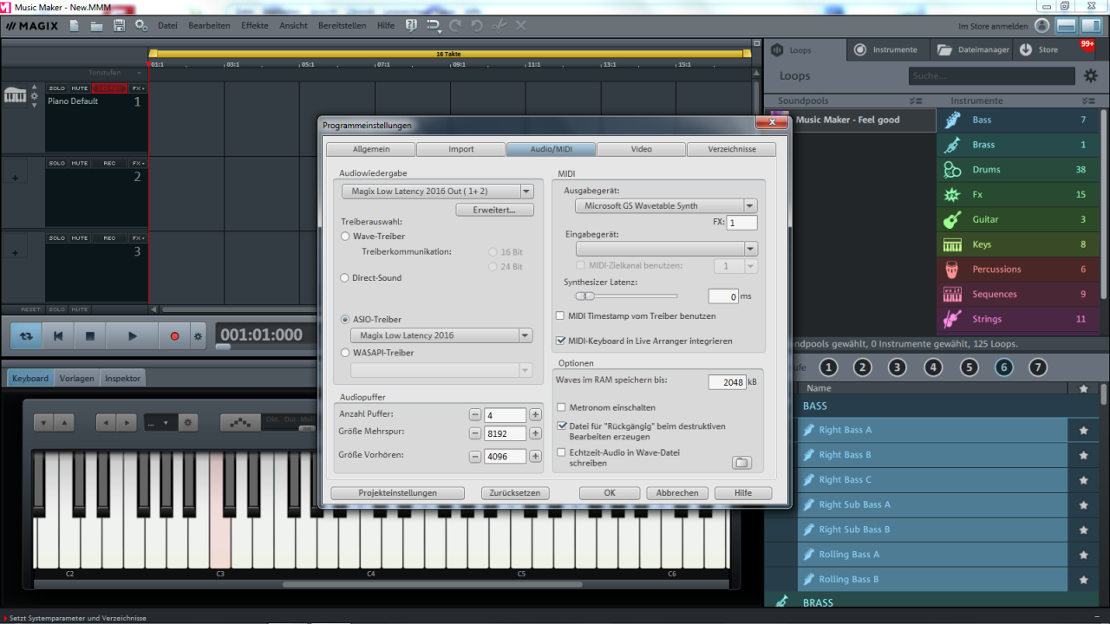This screenshot has height=624, width=1110.
Task: Save project with the floppy disk icon
Action: [x=119, y=26]
